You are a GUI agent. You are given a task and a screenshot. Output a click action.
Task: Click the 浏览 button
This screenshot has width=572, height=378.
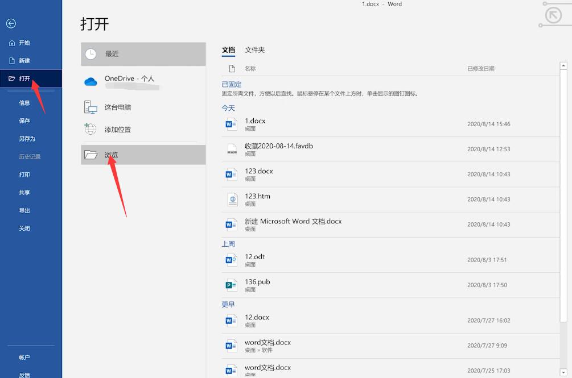point(143,155)
